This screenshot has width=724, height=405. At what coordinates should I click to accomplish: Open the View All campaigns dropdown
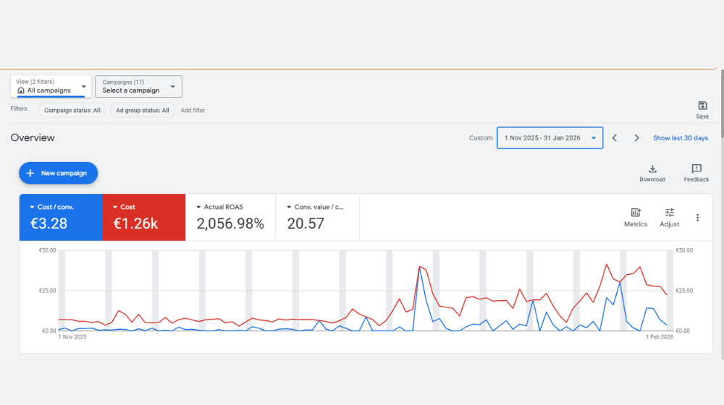[51, 86]
